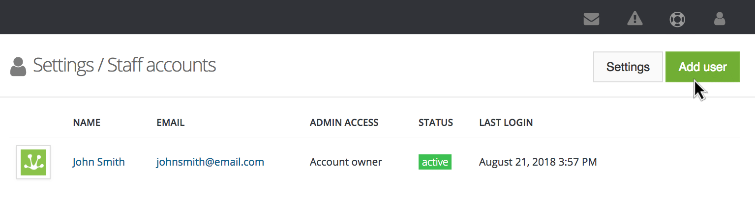Sort by the LAST LOGIN column header
Image resolution: width=755 pixels, height=221 pixels.
pyautogui.click(x=506, y=123)
